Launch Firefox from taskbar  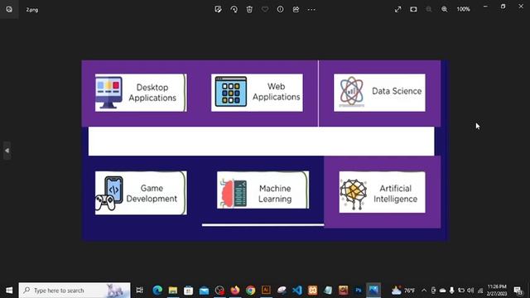click(x=235, y=291)
